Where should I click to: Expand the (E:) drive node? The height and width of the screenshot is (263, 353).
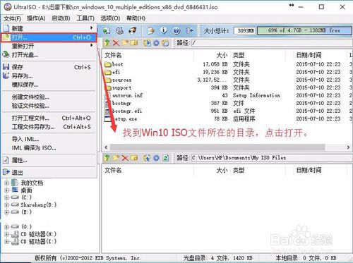click(6, 212)
